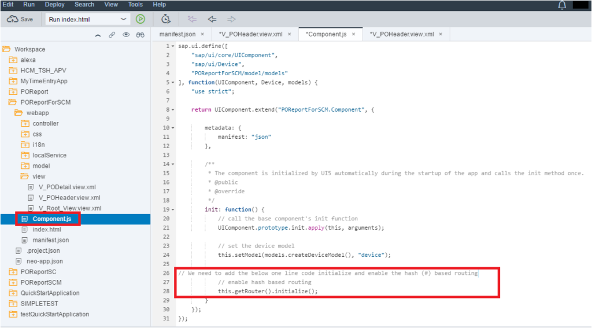This screenshot has width=592, height=328.
Task: Expand the model folder
Action: pyautogui.click(x=25, y=165)
